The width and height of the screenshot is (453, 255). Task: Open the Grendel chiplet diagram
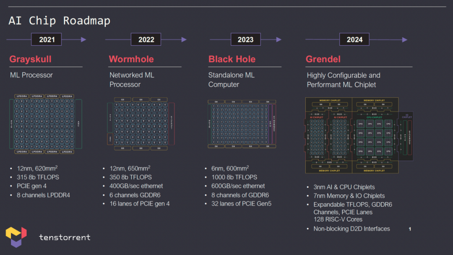point(359,135)
